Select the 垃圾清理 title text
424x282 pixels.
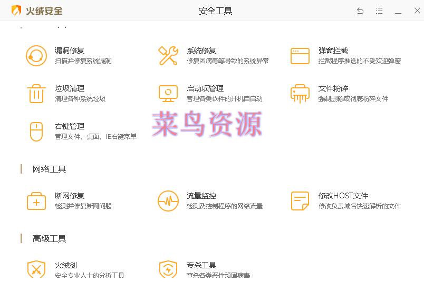point(70,88)
